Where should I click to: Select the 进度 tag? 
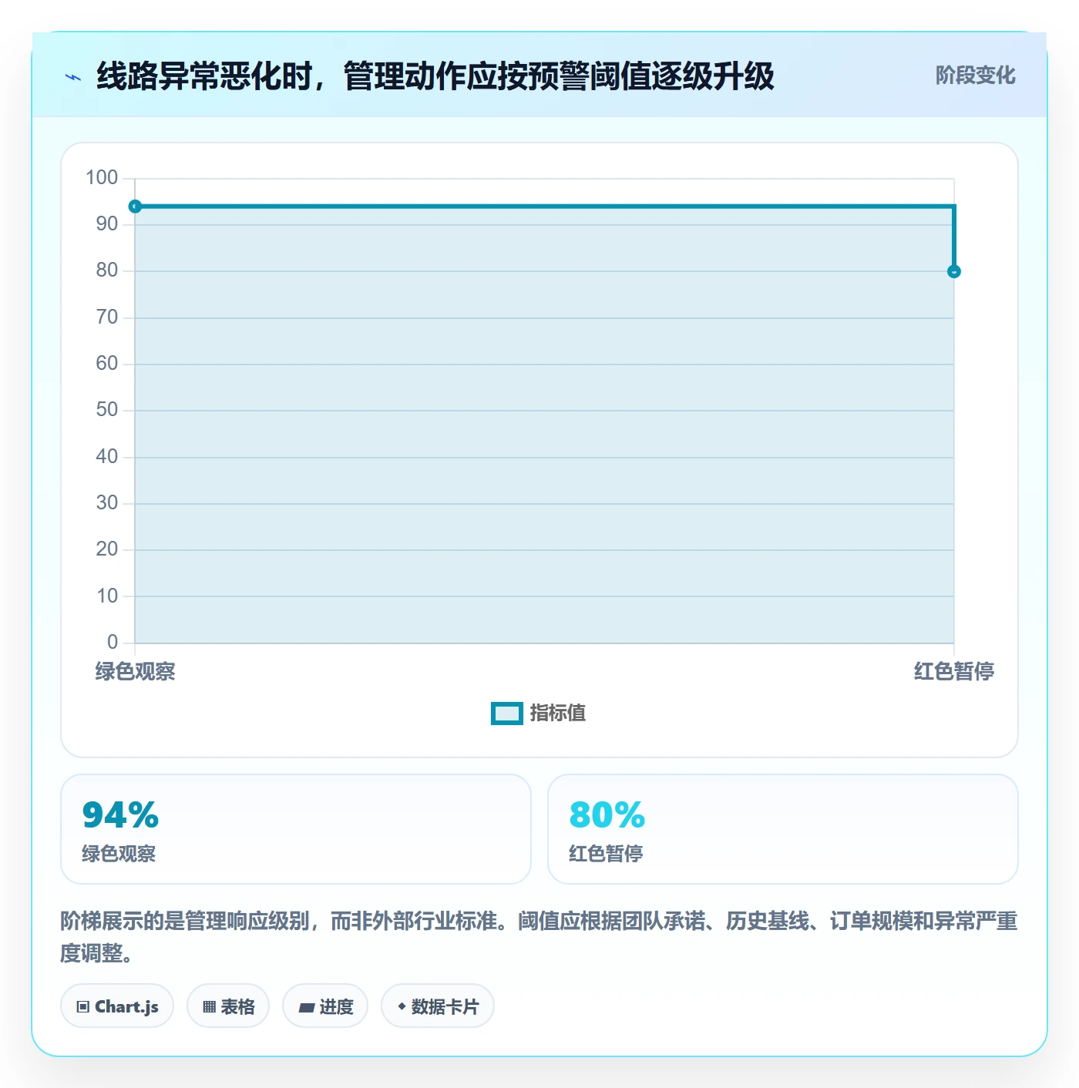click(x=325, y=1006)
